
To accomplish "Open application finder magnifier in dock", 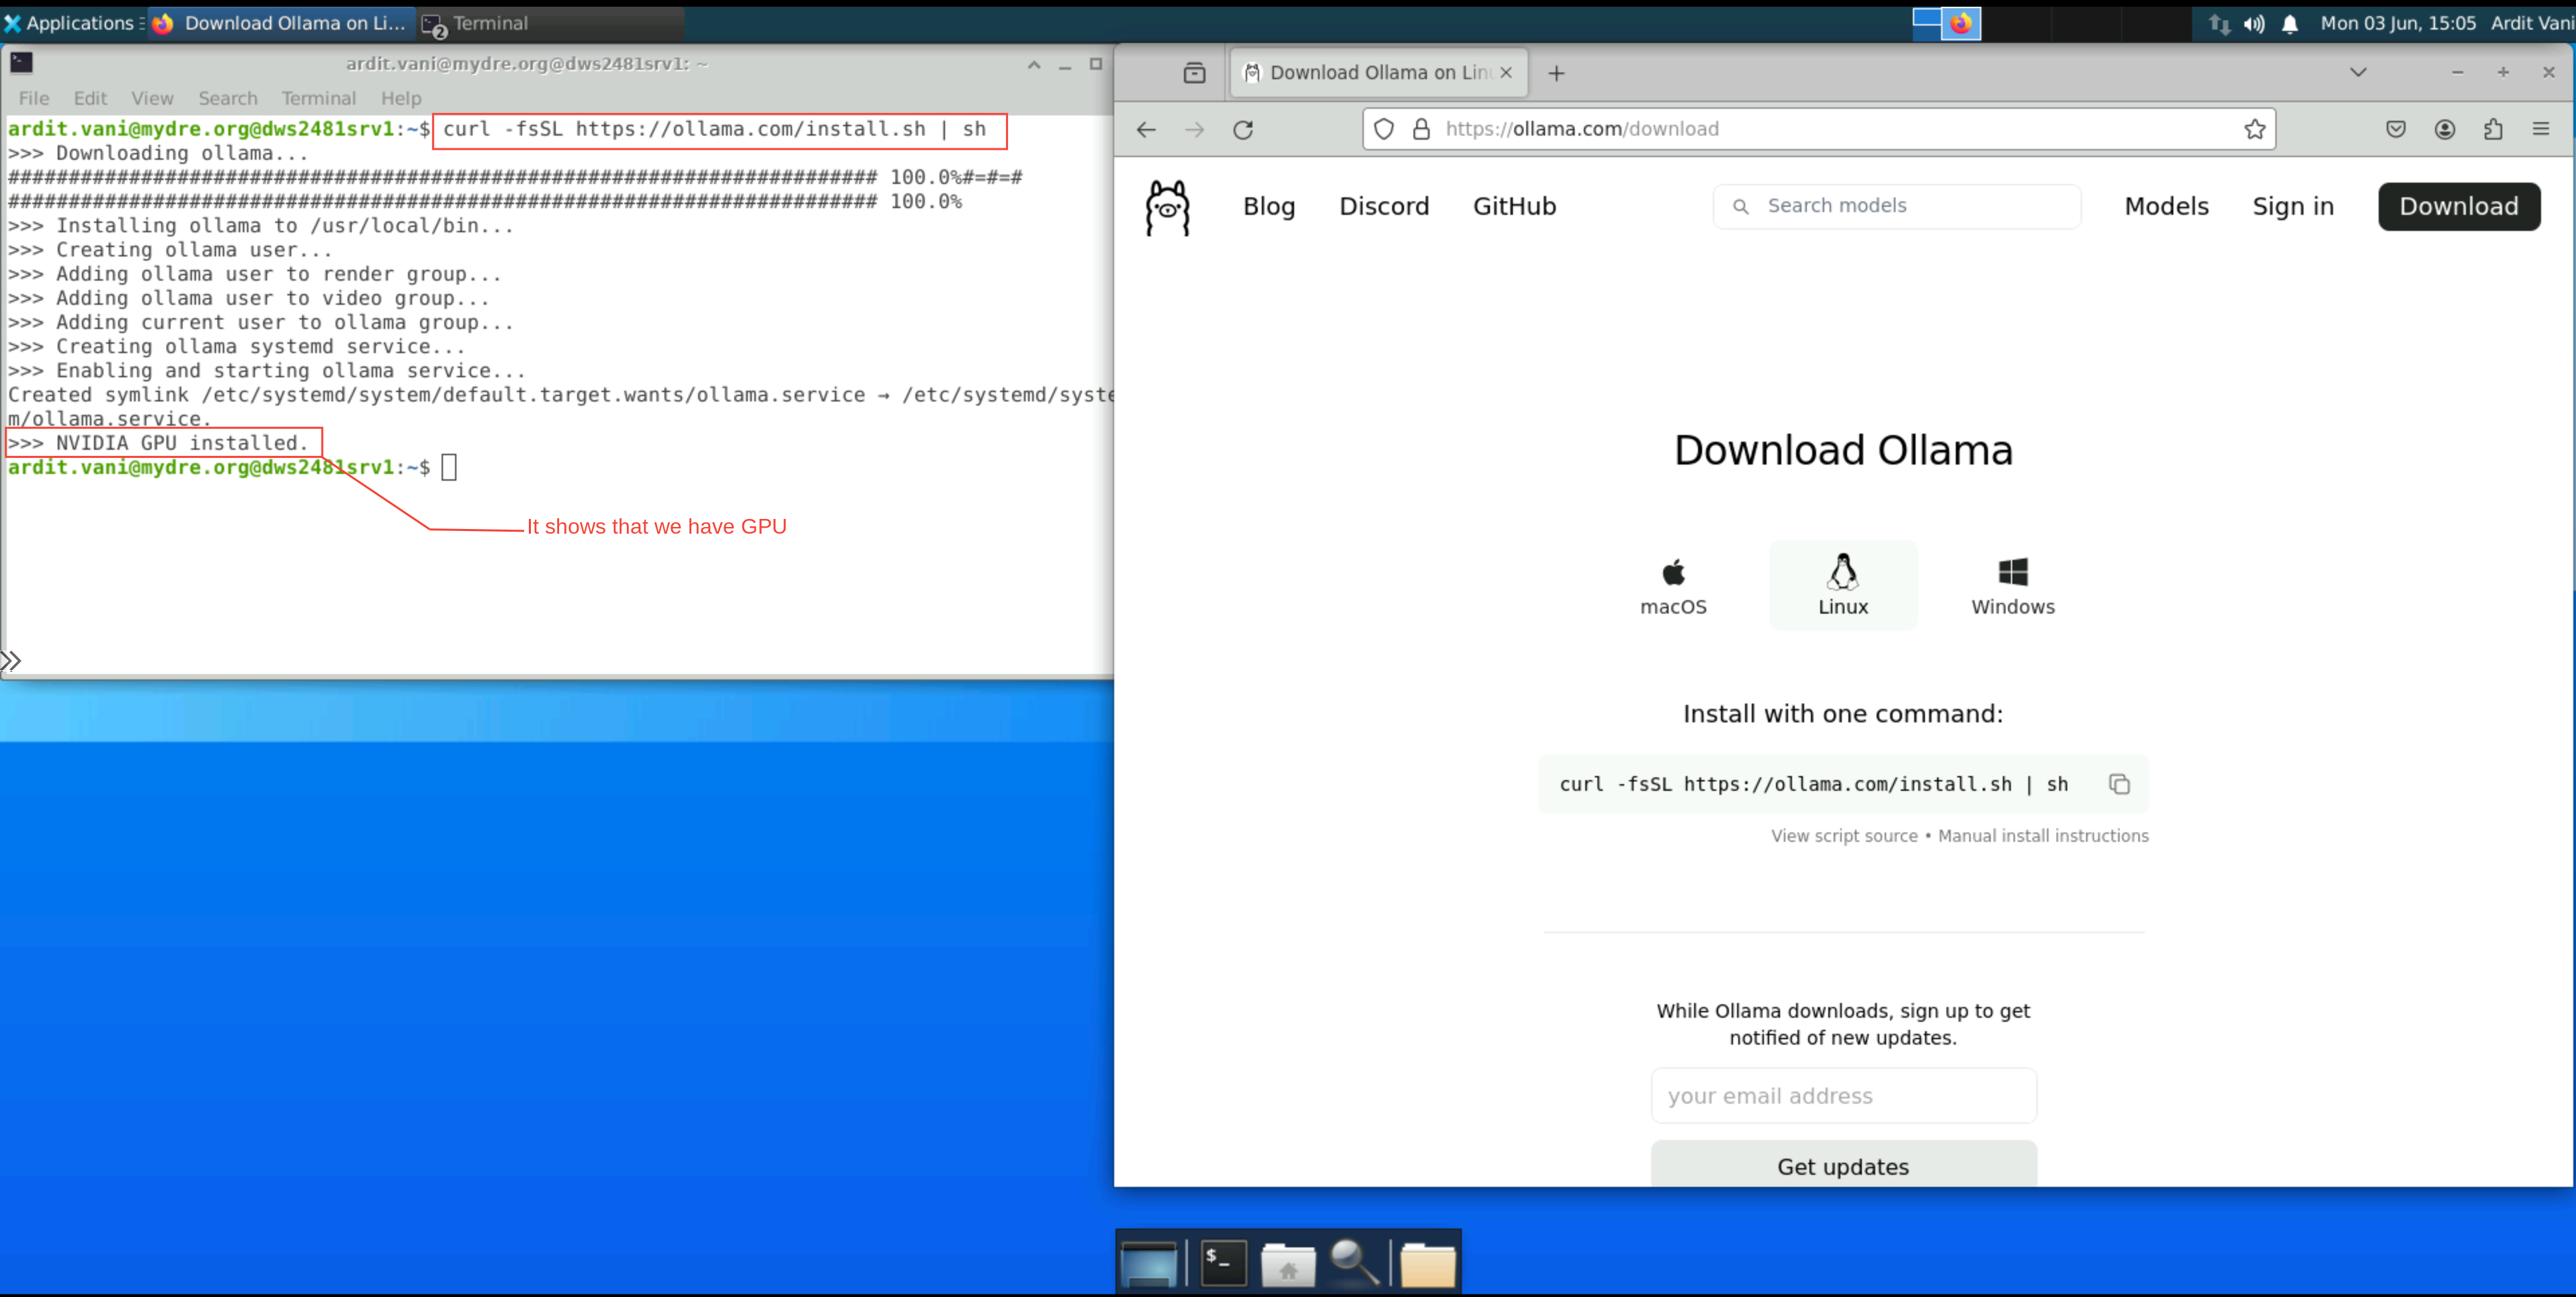I will [1355, 1262].
